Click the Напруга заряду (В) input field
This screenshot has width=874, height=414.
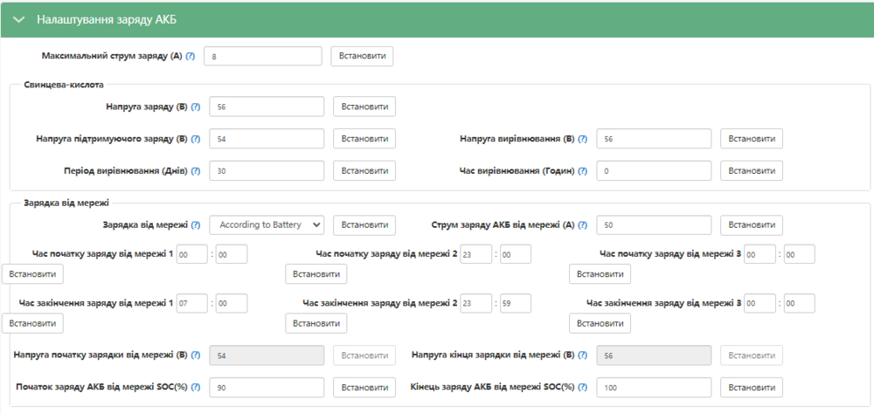click(x=267, y=107)
